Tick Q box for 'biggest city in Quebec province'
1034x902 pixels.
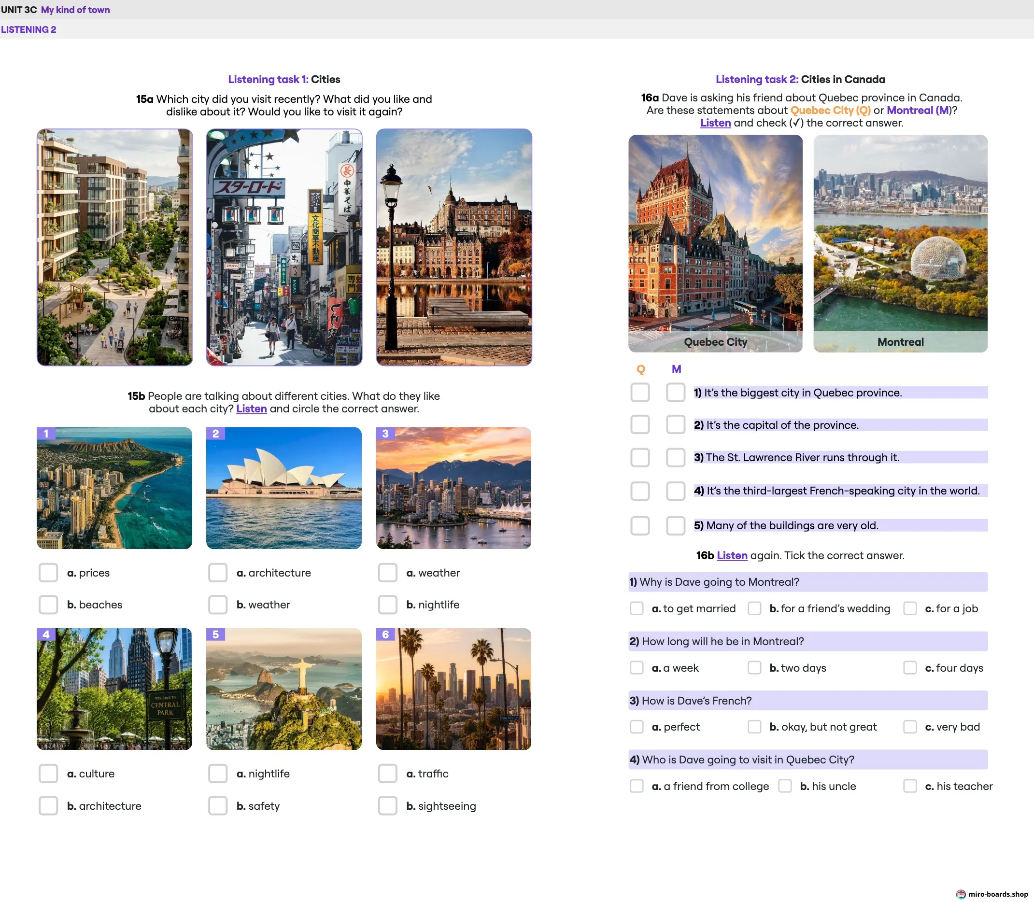click(x=640, y=393)
